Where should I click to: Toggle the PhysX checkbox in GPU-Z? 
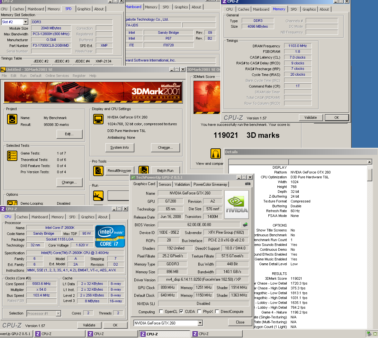coord(199,312)
